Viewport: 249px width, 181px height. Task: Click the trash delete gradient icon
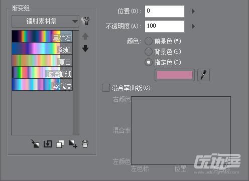(85, 144)
